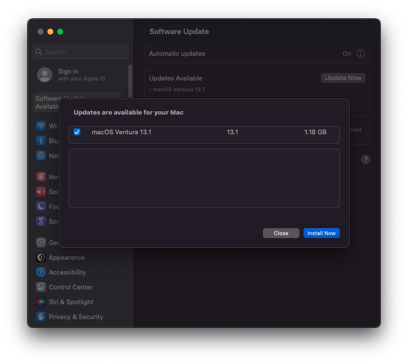This screenshot has width=408, height=364.
Task: Open Control Center settings pane
Action: click(64, 287)
